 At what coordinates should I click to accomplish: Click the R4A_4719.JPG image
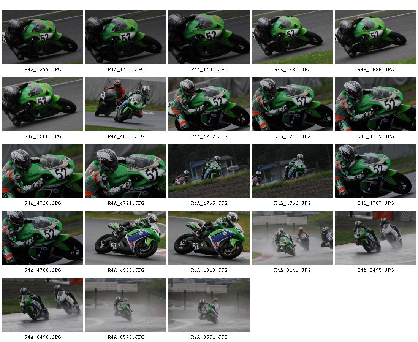point(375,104)
